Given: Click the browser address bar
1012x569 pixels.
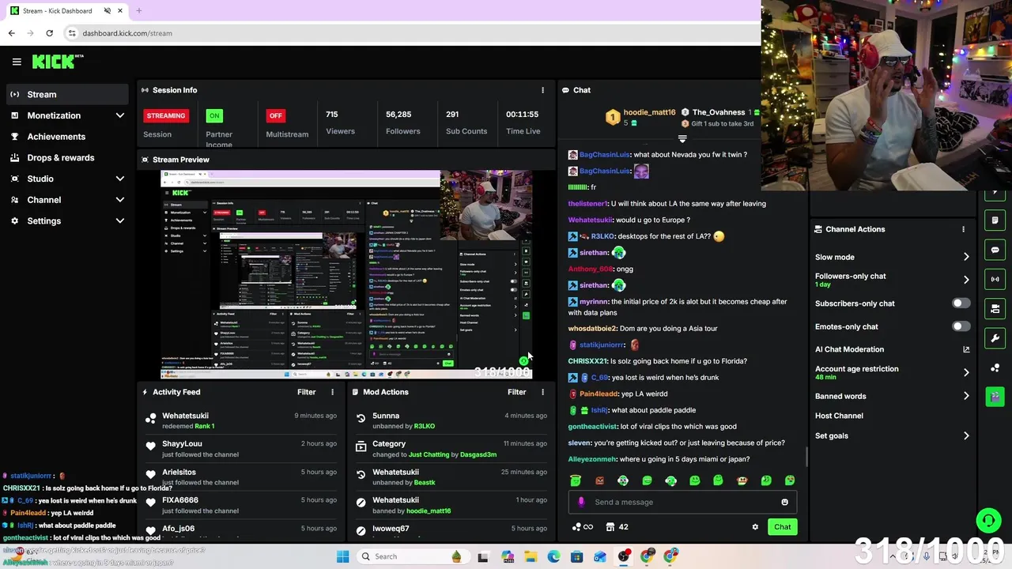Looking at the screenshot, I should [411, 33].
